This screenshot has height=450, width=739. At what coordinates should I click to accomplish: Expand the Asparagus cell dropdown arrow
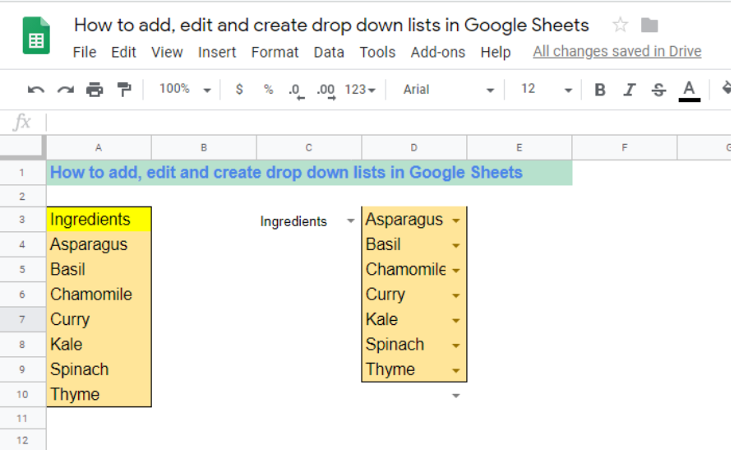pos(455,220)
